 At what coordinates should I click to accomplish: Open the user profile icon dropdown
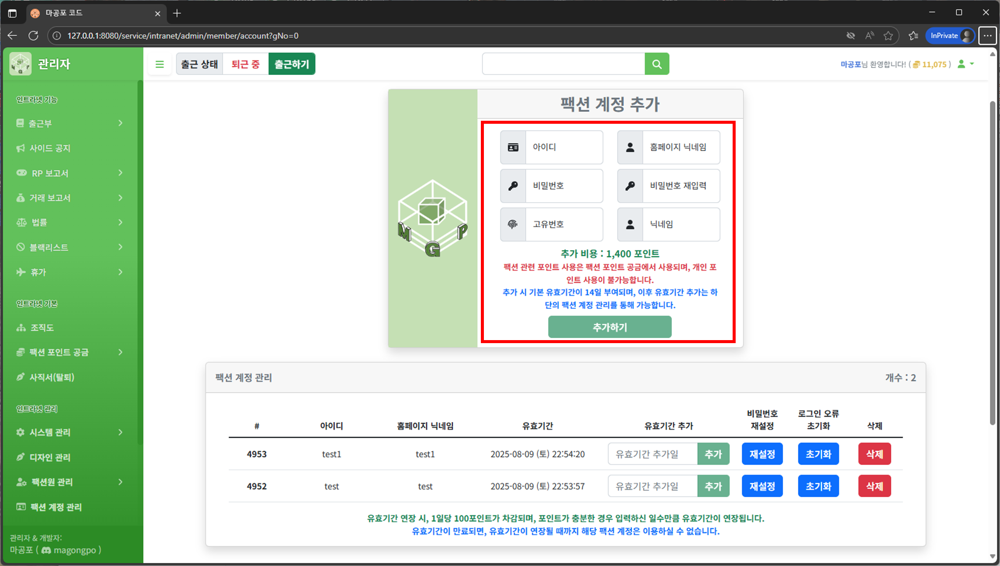966,64
